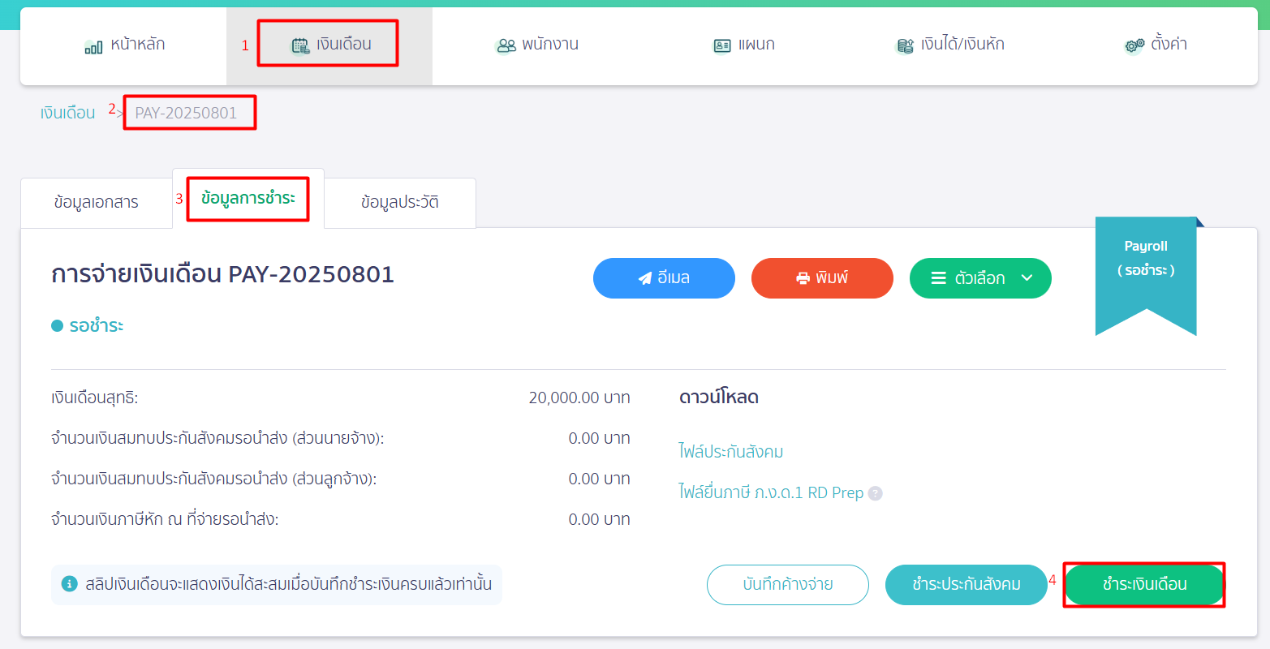
Task: Open the ไฟล์ยื่นภาษี ภ.ง.ด.1 RD Prep link
Action: (769, 492)
